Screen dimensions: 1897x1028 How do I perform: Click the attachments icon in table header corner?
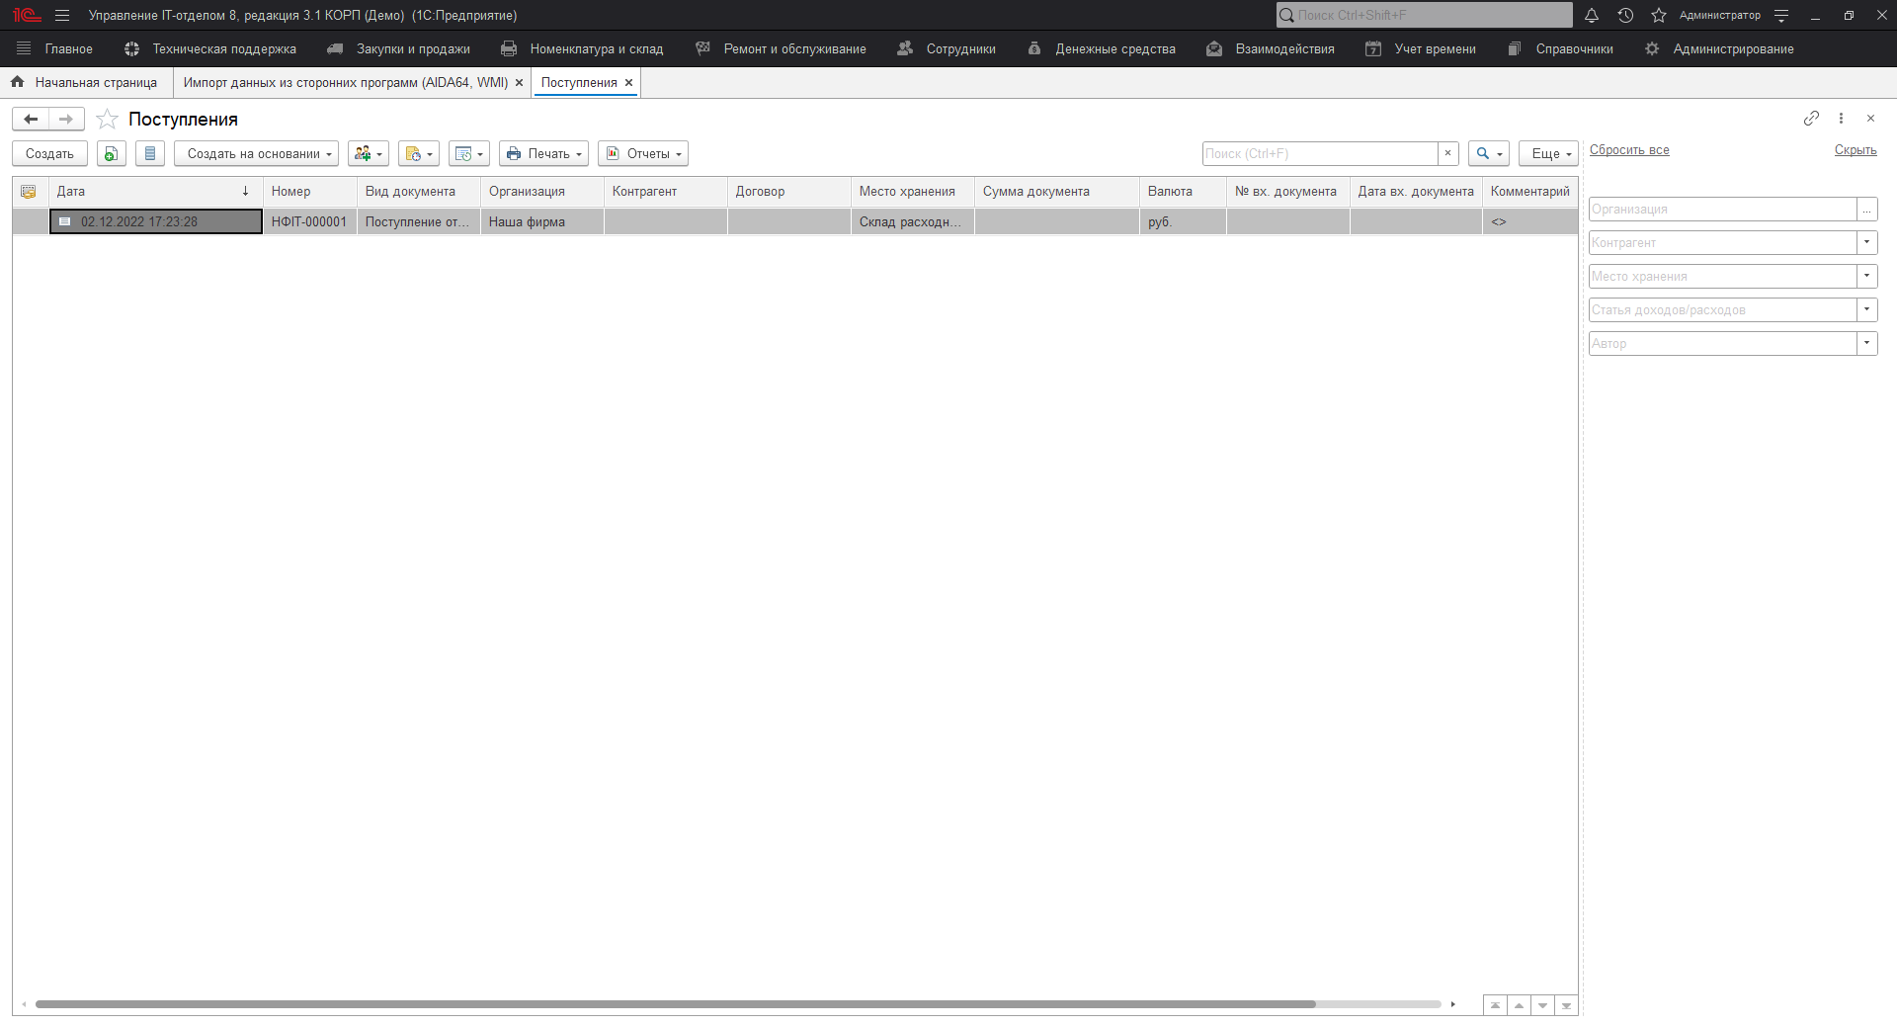coord(29,192)
